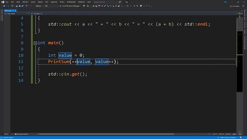Open the WINDOW menu
The width and height of the screenshot is (247, 139).
[x=81, y=2]
